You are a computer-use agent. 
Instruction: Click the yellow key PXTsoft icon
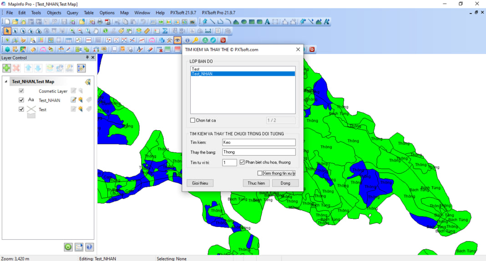(195, 40)
